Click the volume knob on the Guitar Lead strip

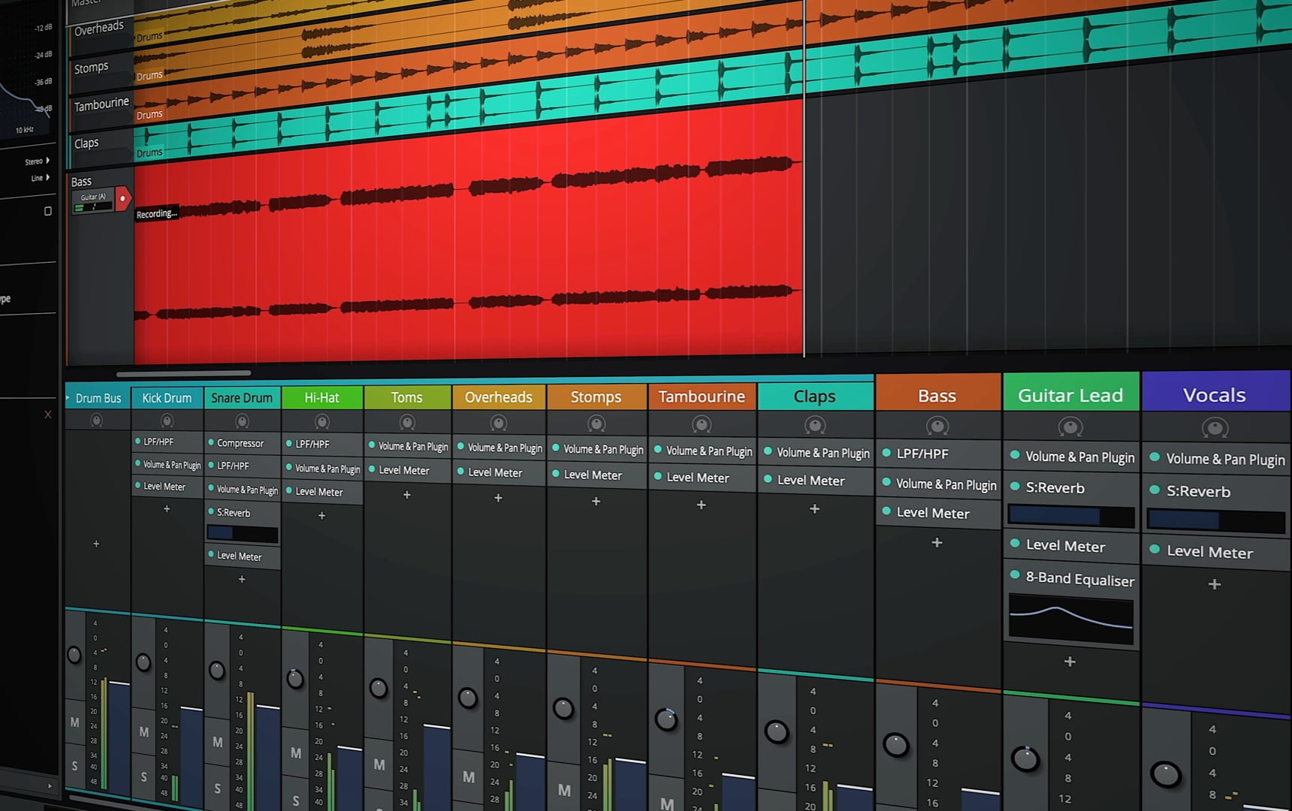(1025, 757)
